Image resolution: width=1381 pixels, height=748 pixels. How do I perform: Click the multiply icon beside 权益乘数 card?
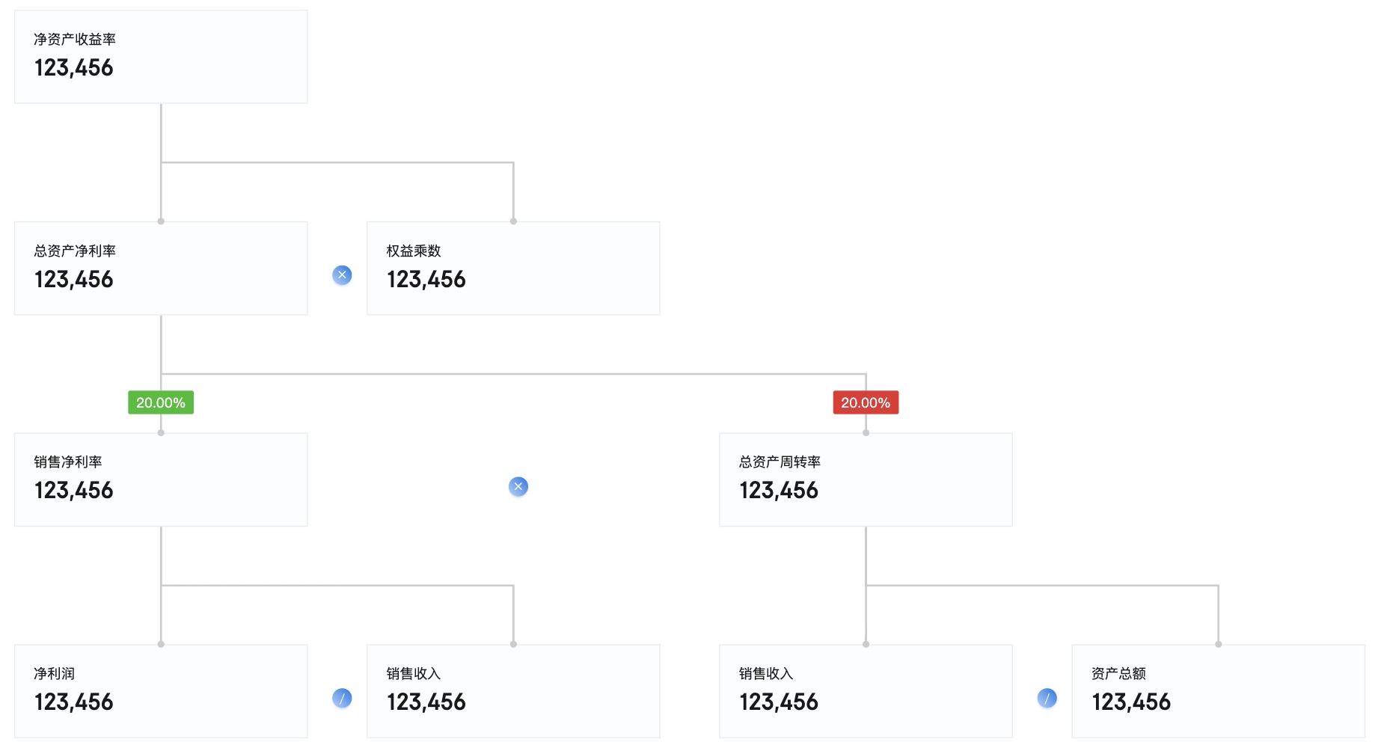coord(342,275)
